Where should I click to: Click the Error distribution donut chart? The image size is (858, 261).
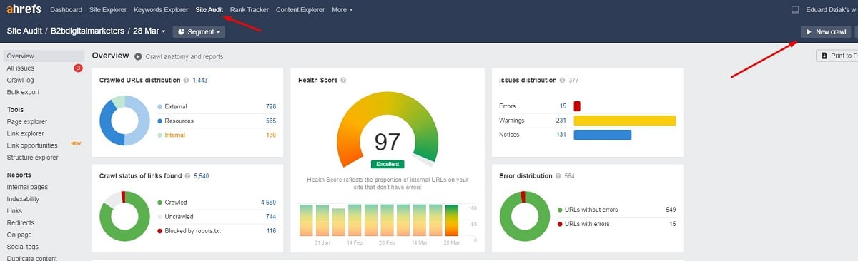point(524,216)
